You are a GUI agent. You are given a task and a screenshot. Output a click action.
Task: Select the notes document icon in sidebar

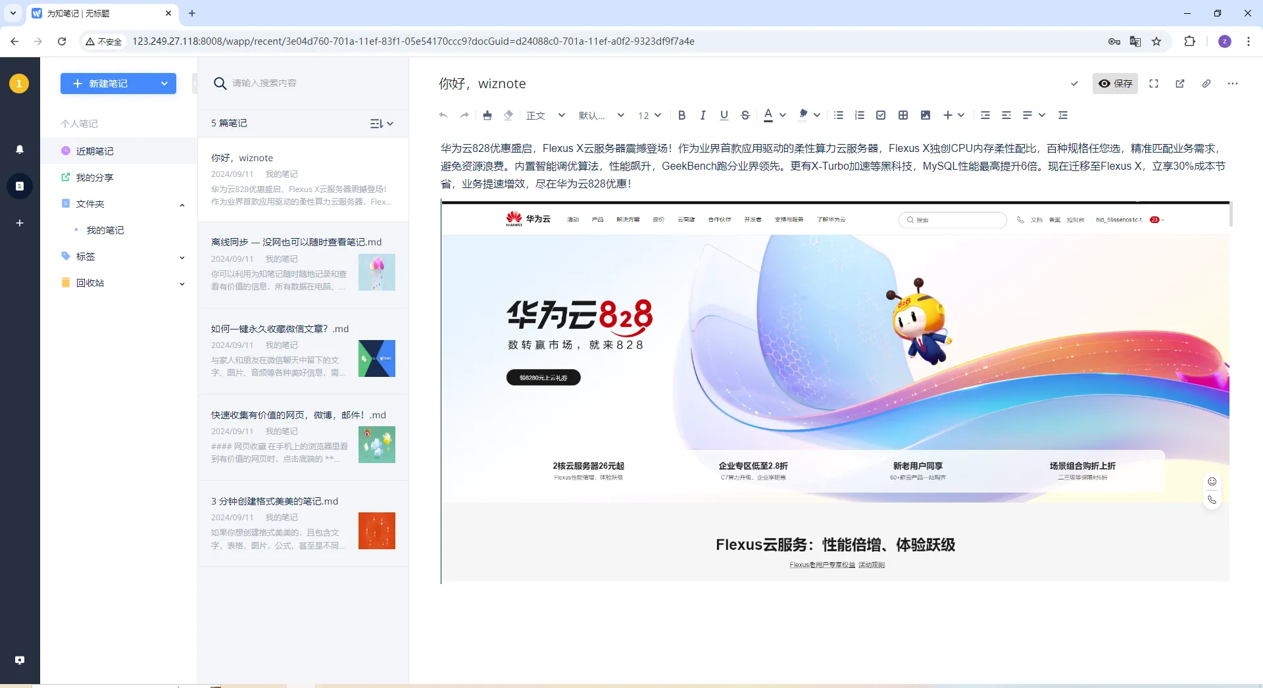pos(20,186)
